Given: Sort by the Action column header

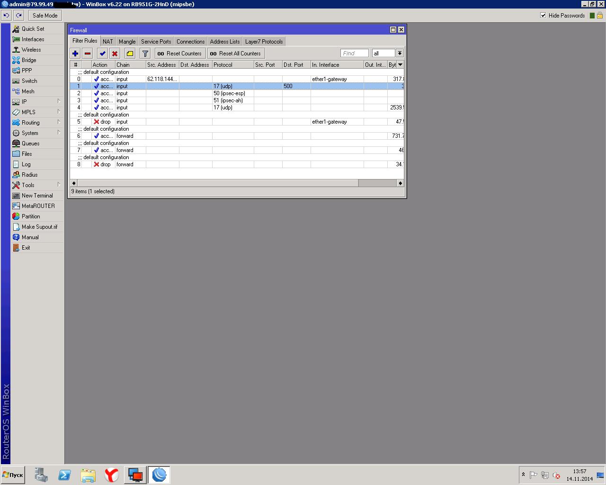Looking at the screenshot, I should pos(103,65).
